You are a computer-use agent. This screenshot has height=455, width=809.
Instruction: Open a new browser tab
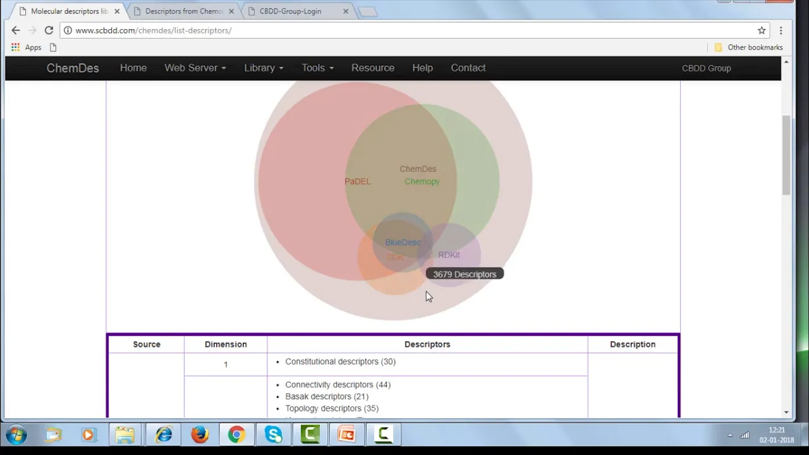(x=367, y=11)
